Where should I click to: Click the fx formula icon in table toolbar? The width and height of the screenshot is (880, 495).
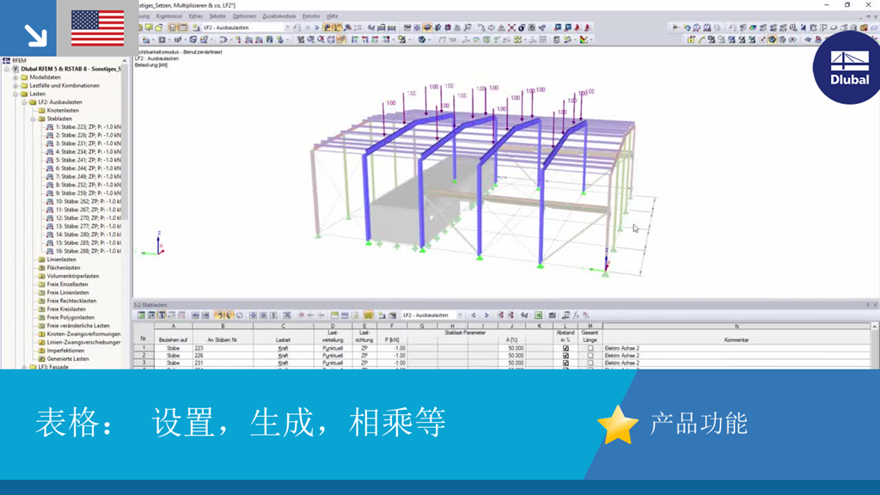[576, 315]
